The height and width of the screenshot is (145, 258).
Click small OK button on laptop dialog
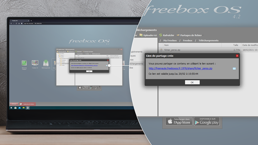pos(89,71)
